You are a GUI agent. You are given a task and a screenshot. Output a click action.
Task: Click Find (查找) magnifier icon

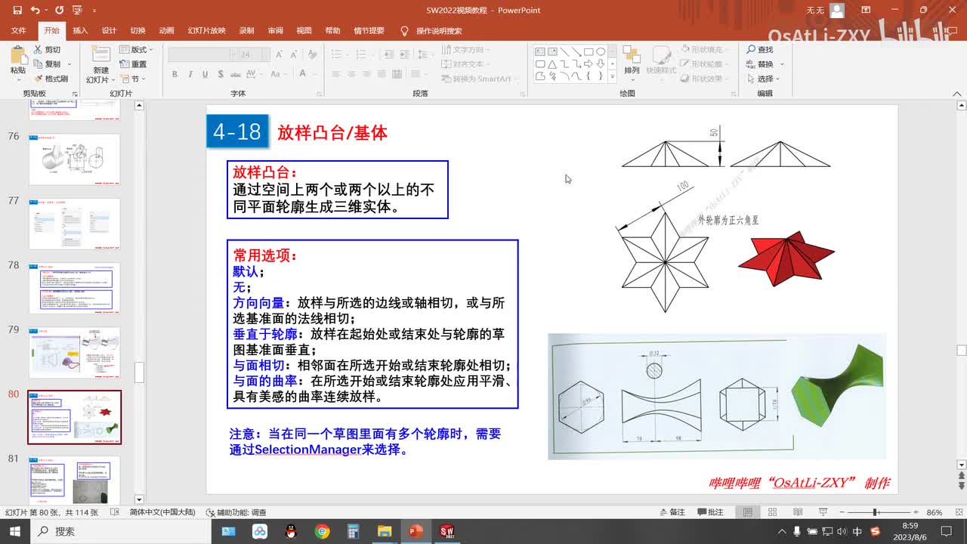point(751,50)
